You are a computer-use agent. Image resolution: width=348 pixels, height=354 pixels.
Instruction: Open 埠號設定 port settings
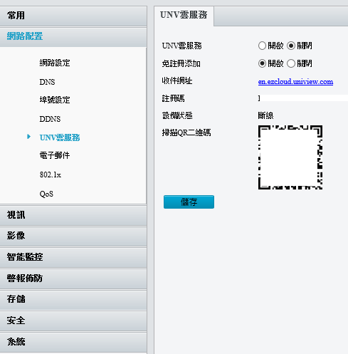(55, 100)
